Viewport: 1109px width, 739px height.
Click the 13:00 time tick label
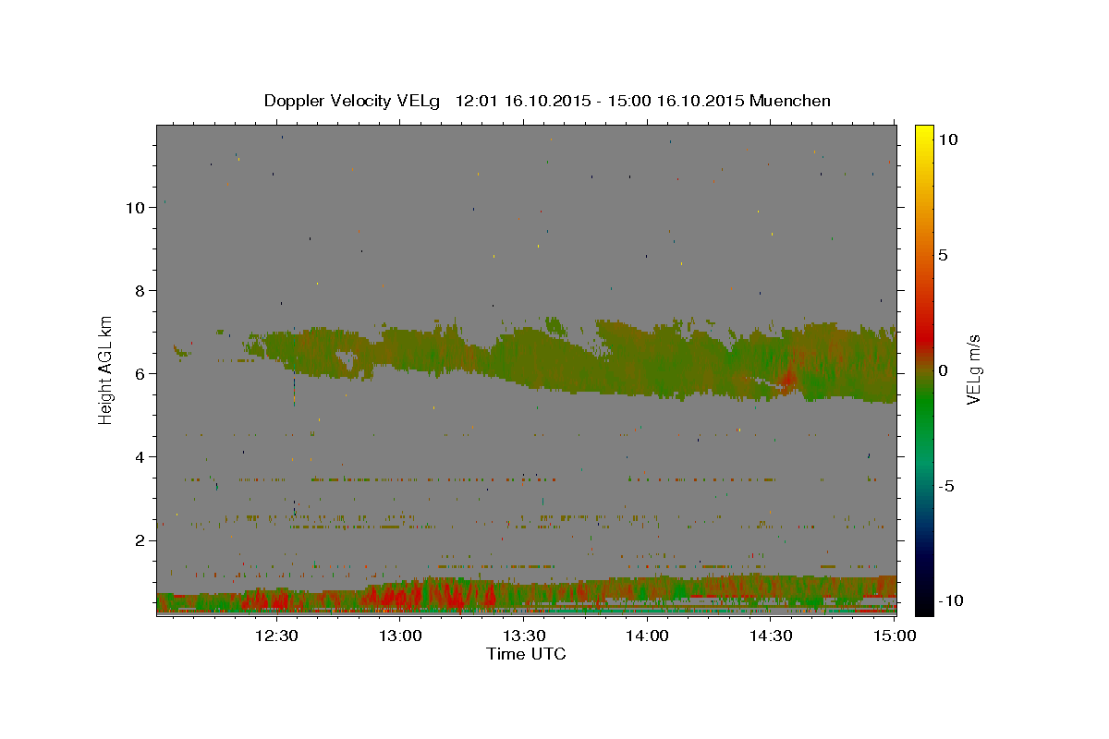click(x=401, y=636)
